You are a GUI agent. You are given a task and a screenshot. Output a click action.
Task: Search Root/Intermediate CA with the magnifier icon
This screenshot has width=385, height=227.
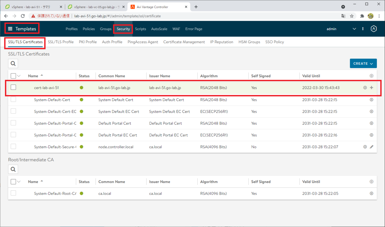pos(13,169)
